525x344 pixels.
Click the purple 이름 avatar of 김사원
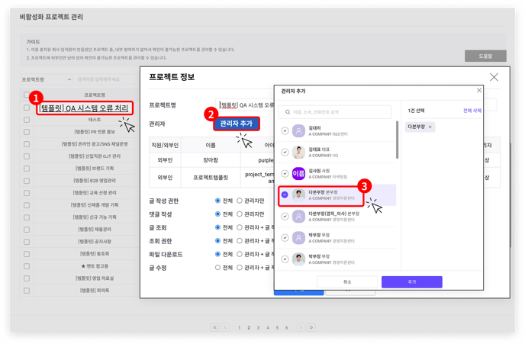tap(298, 173)
